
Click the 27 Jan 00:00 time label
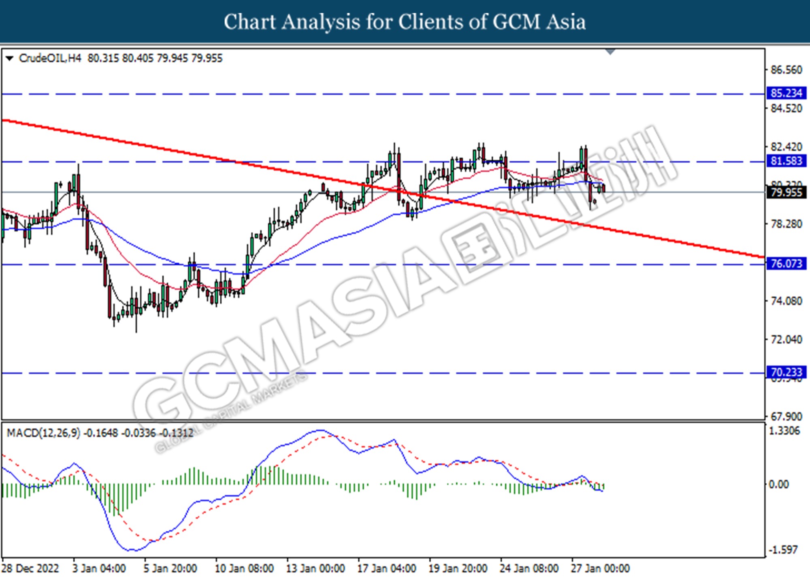coord(601,569)
